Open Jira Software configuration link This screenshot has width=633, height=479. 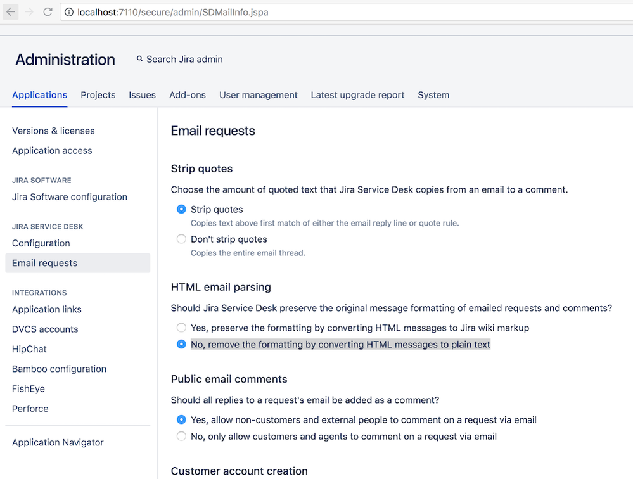point(70,197)
